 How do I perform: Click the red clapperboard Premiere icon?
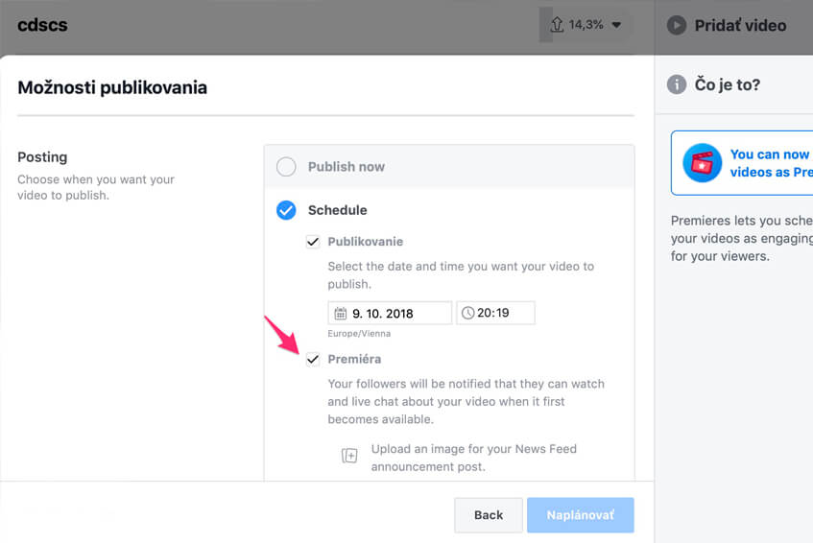(x=702, y=163)
